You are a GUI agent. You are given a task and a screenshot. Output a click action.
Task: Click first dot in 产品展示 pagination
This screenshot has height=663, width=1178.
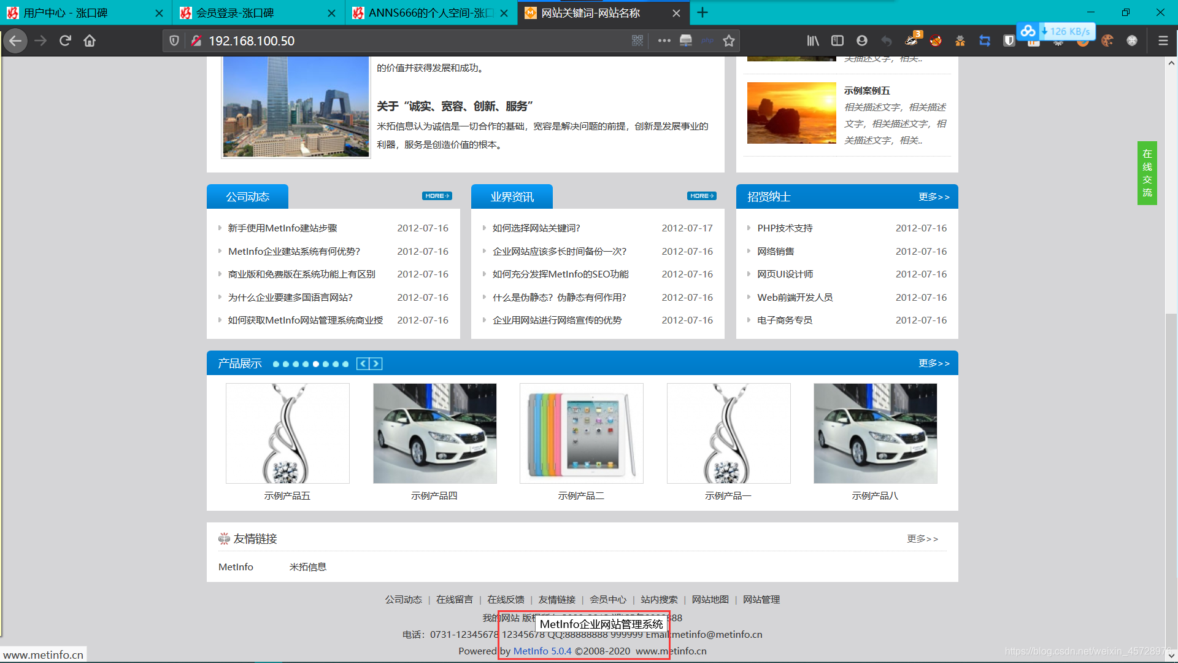tap(276, 364)
